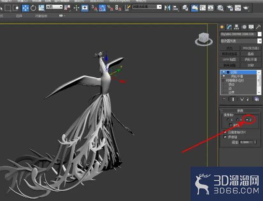
Task: Open the Material Editor
Action: [220, 8]
